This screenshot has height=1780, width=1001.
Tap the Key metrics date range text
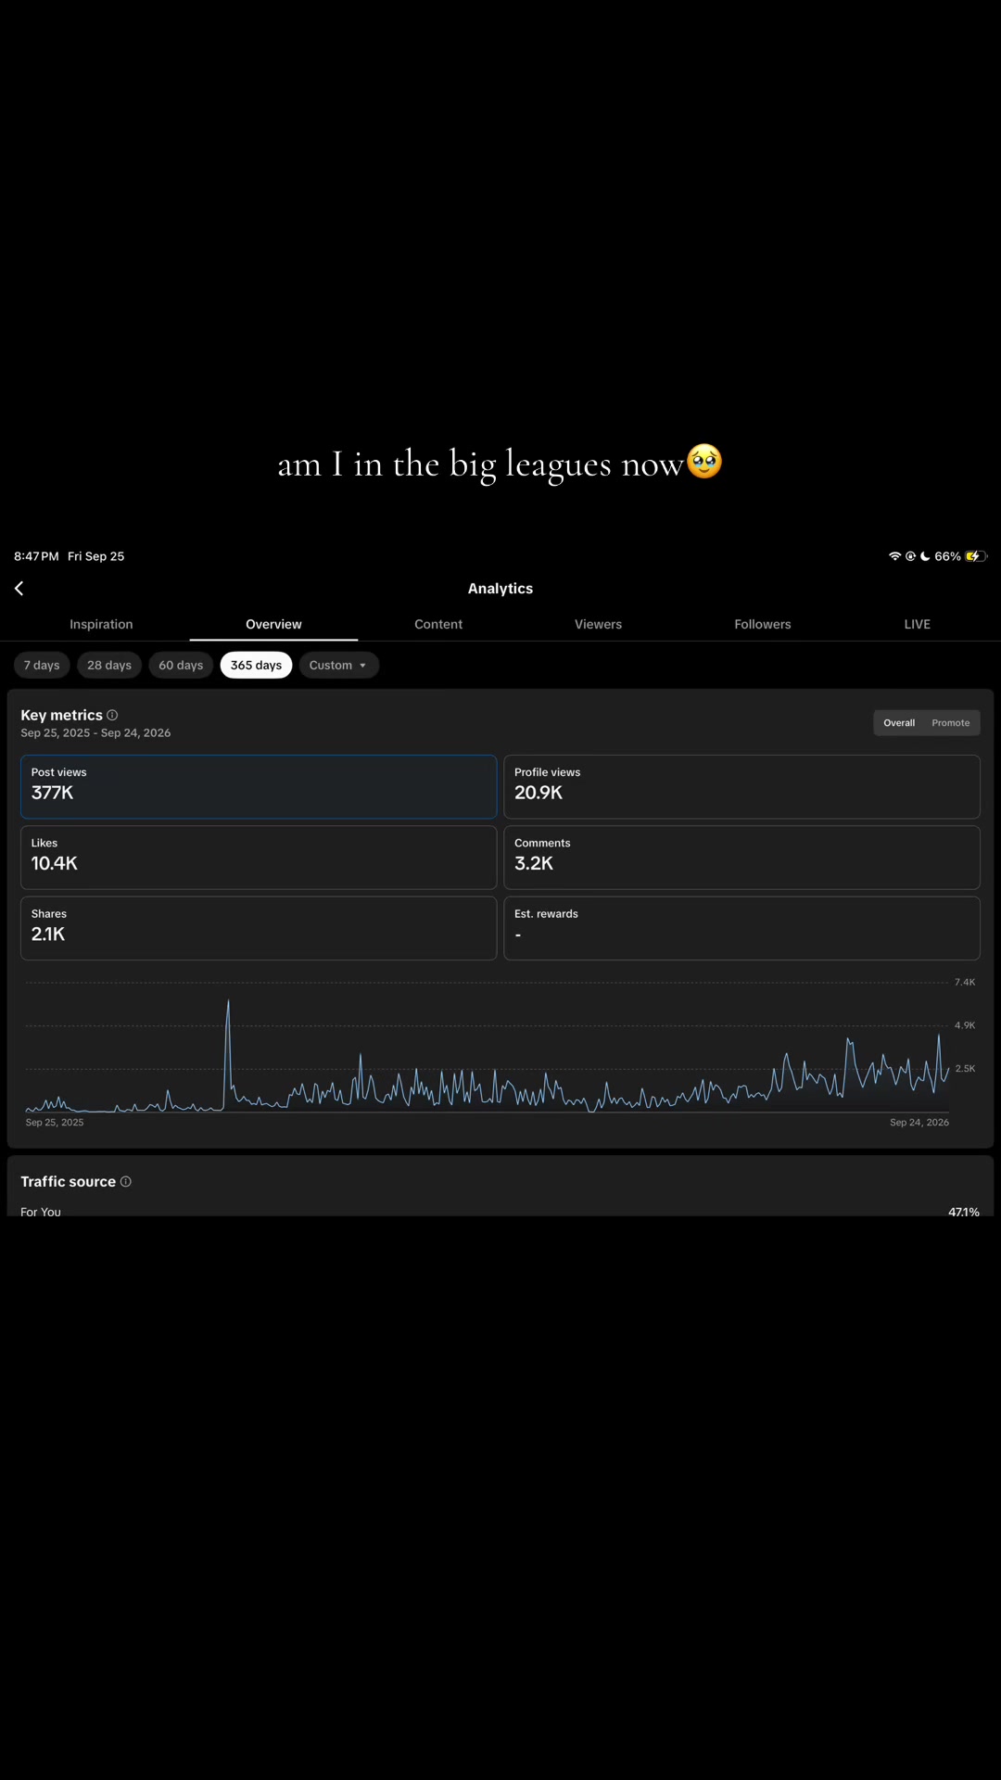click(95, 732)
